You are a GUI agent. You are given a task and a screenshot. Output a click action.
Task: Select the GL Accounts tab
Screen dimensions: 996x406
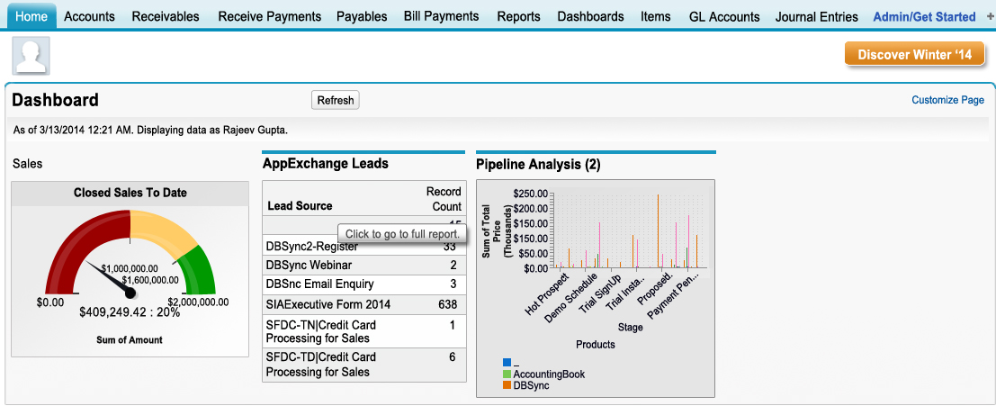(724, 16)
